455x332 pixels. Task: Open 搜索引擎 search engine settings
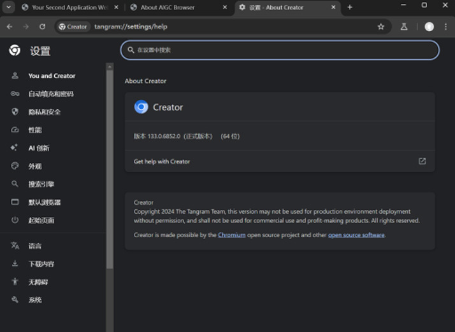tap(41, 184)
